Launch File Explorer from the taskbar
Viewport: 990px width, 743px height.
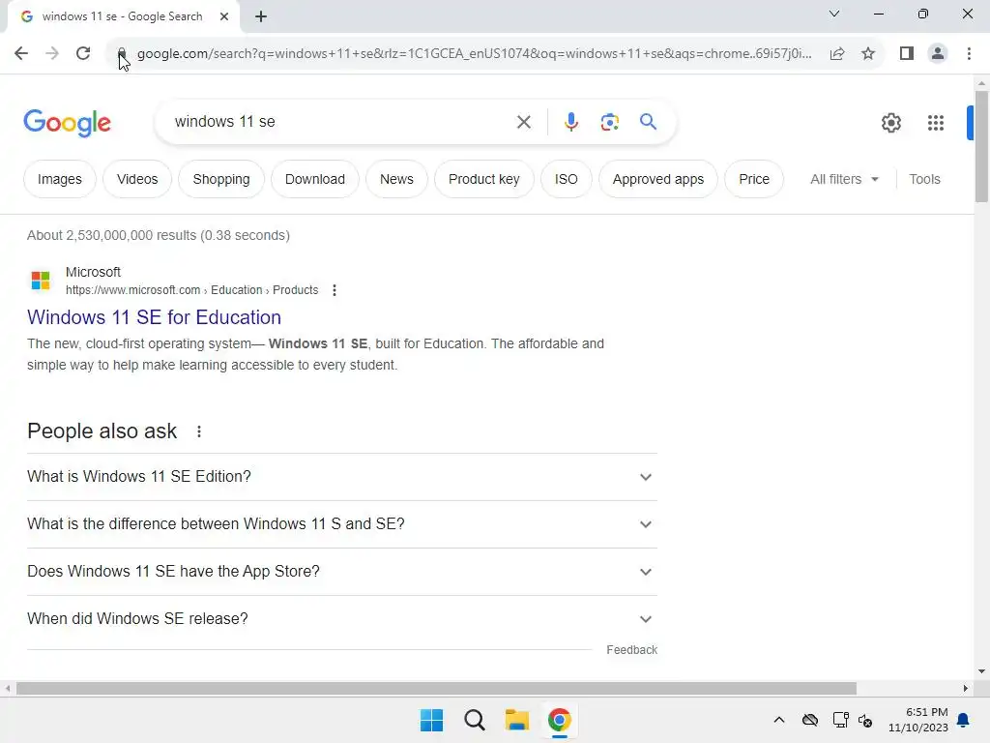click(x=516, y=720)
